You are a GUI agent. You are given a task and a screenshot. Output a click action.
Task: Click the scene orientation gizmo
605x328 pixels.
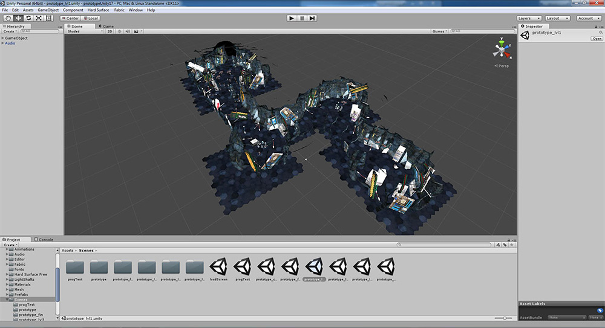click(502, 51)
